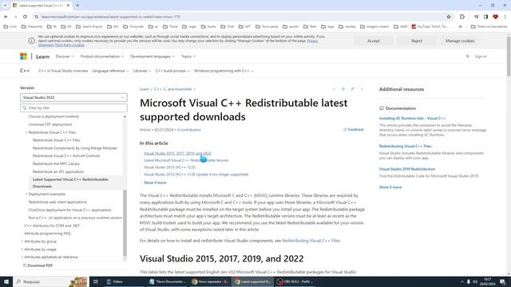Open the 6 contributors link
This screenshot has width=511, height=287.
click(189, 130)
